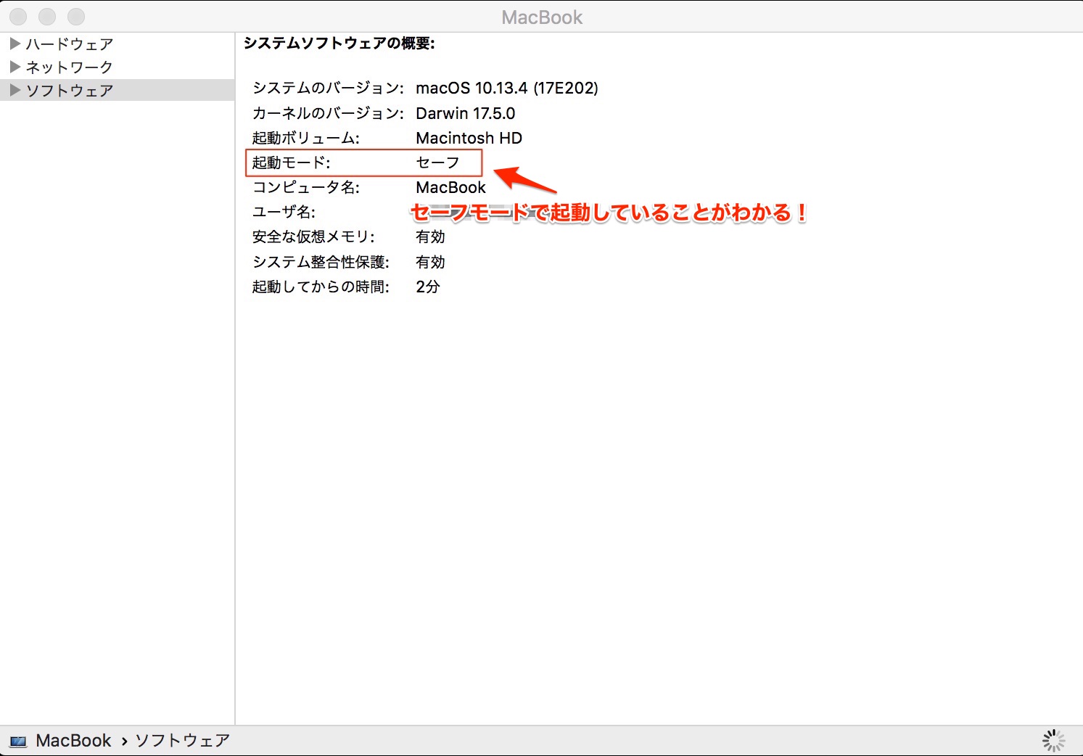Select the macOS 10.13.4 (17E202) value
The image size is (1083, 756).
pos(507,89)
